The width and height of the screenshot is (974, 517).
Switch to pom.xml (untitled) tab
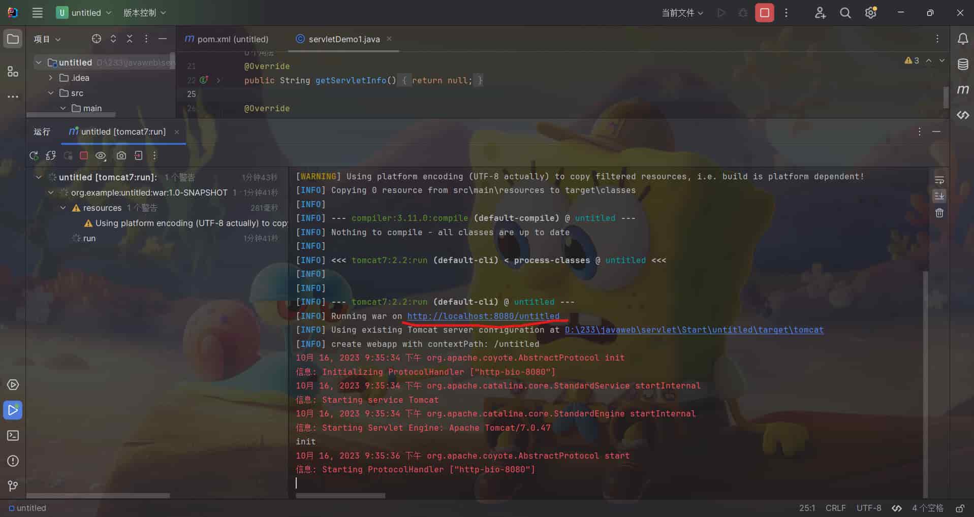227,39
